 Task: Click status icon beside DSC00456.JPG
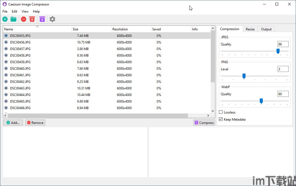pyautogui.click(x=6, y=42)
